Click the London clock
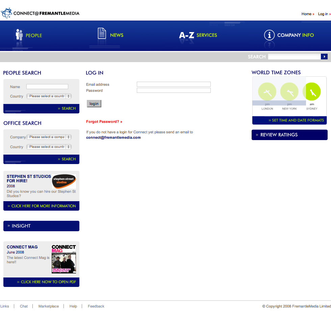331x319 pixels. point(267,91)
